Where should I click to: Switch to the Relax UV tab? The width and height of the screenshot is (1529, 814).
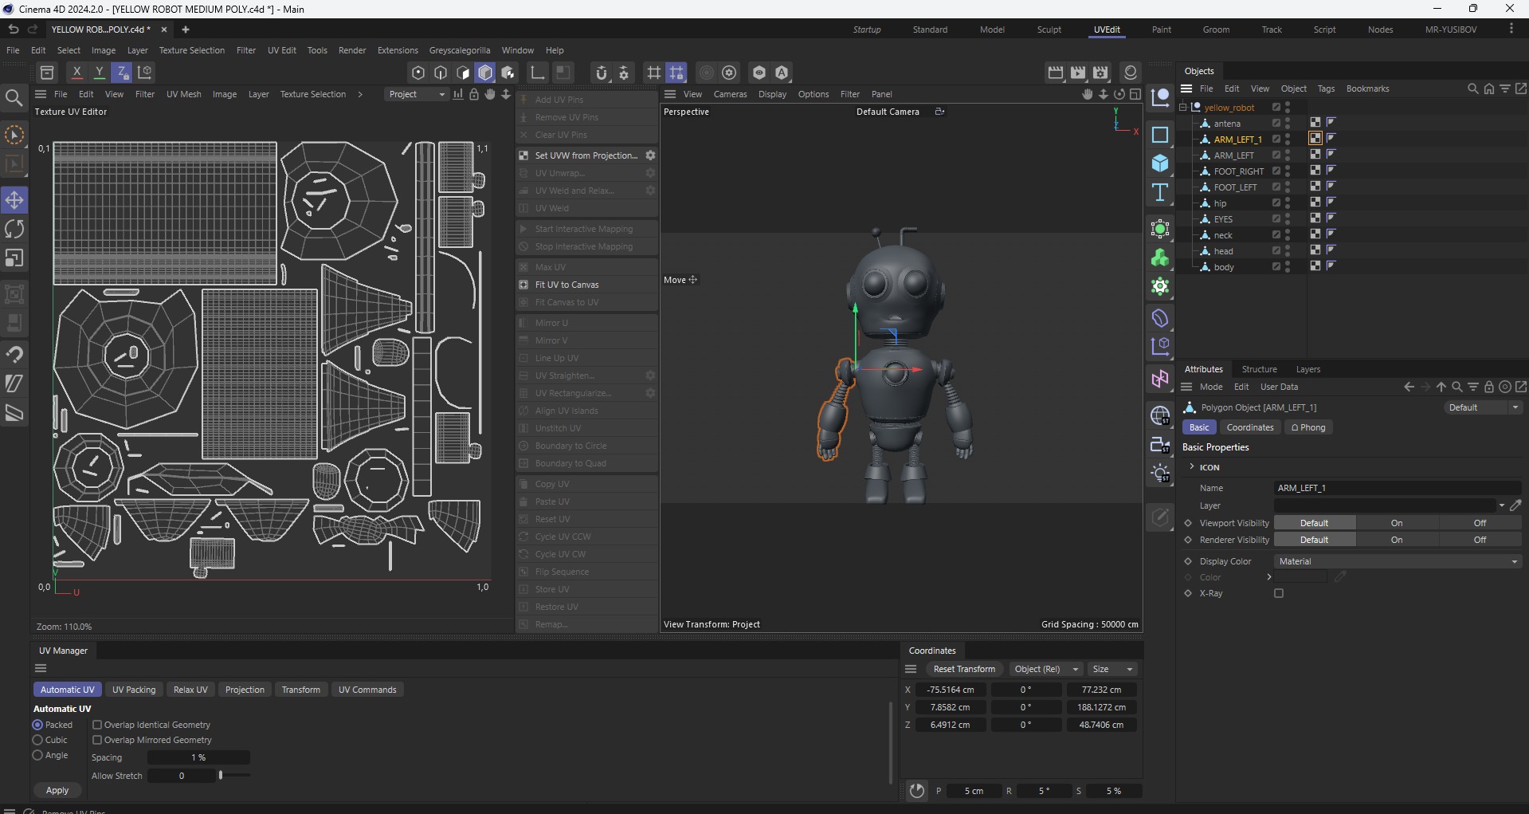[190, 690]
